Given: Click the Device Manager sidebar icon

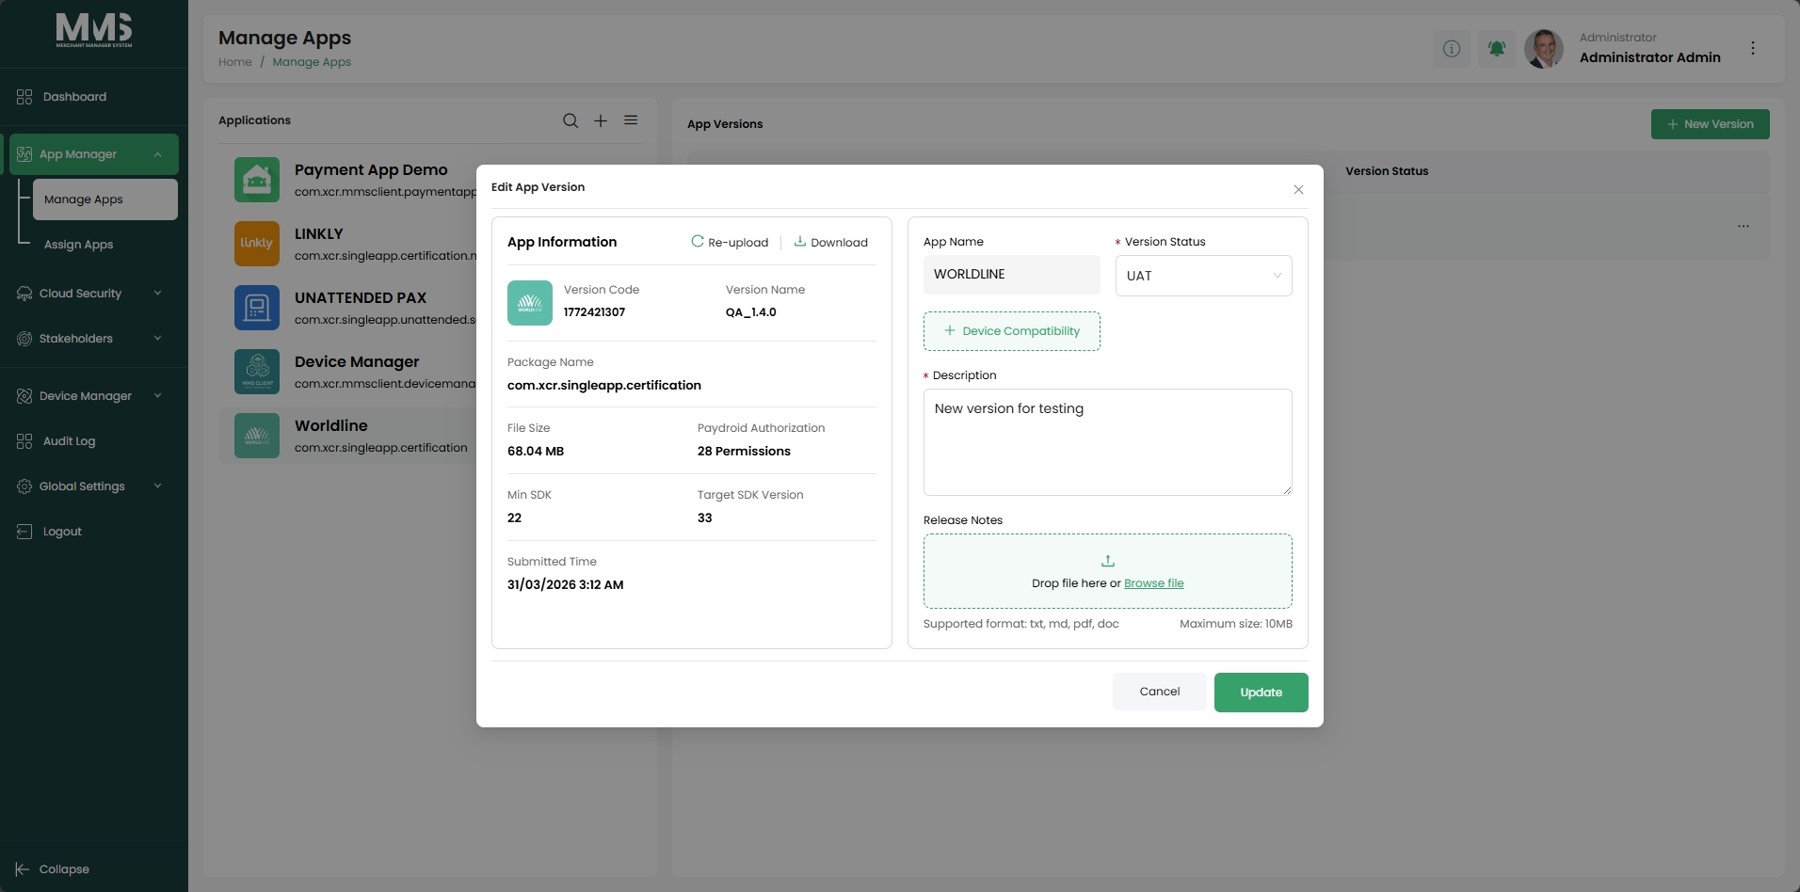Looking at the screenshot, I should click(24, 396).
